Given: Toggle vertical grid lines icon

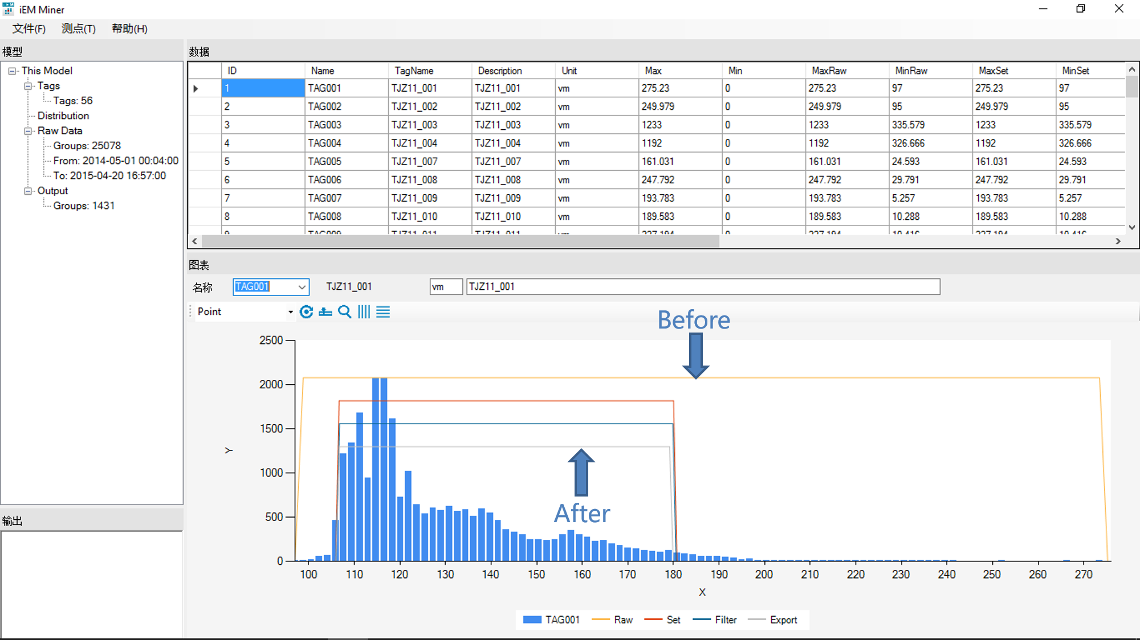Looking at the screenshot, I should (364, 311).
